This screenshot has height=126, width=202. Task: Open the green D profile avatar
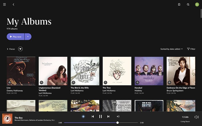(x=197, y=4)
